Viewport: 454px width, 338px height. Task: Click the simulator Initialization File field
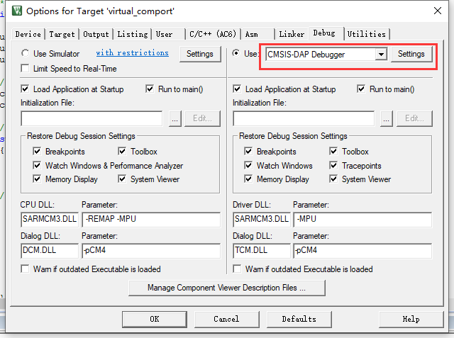[92, 118]
